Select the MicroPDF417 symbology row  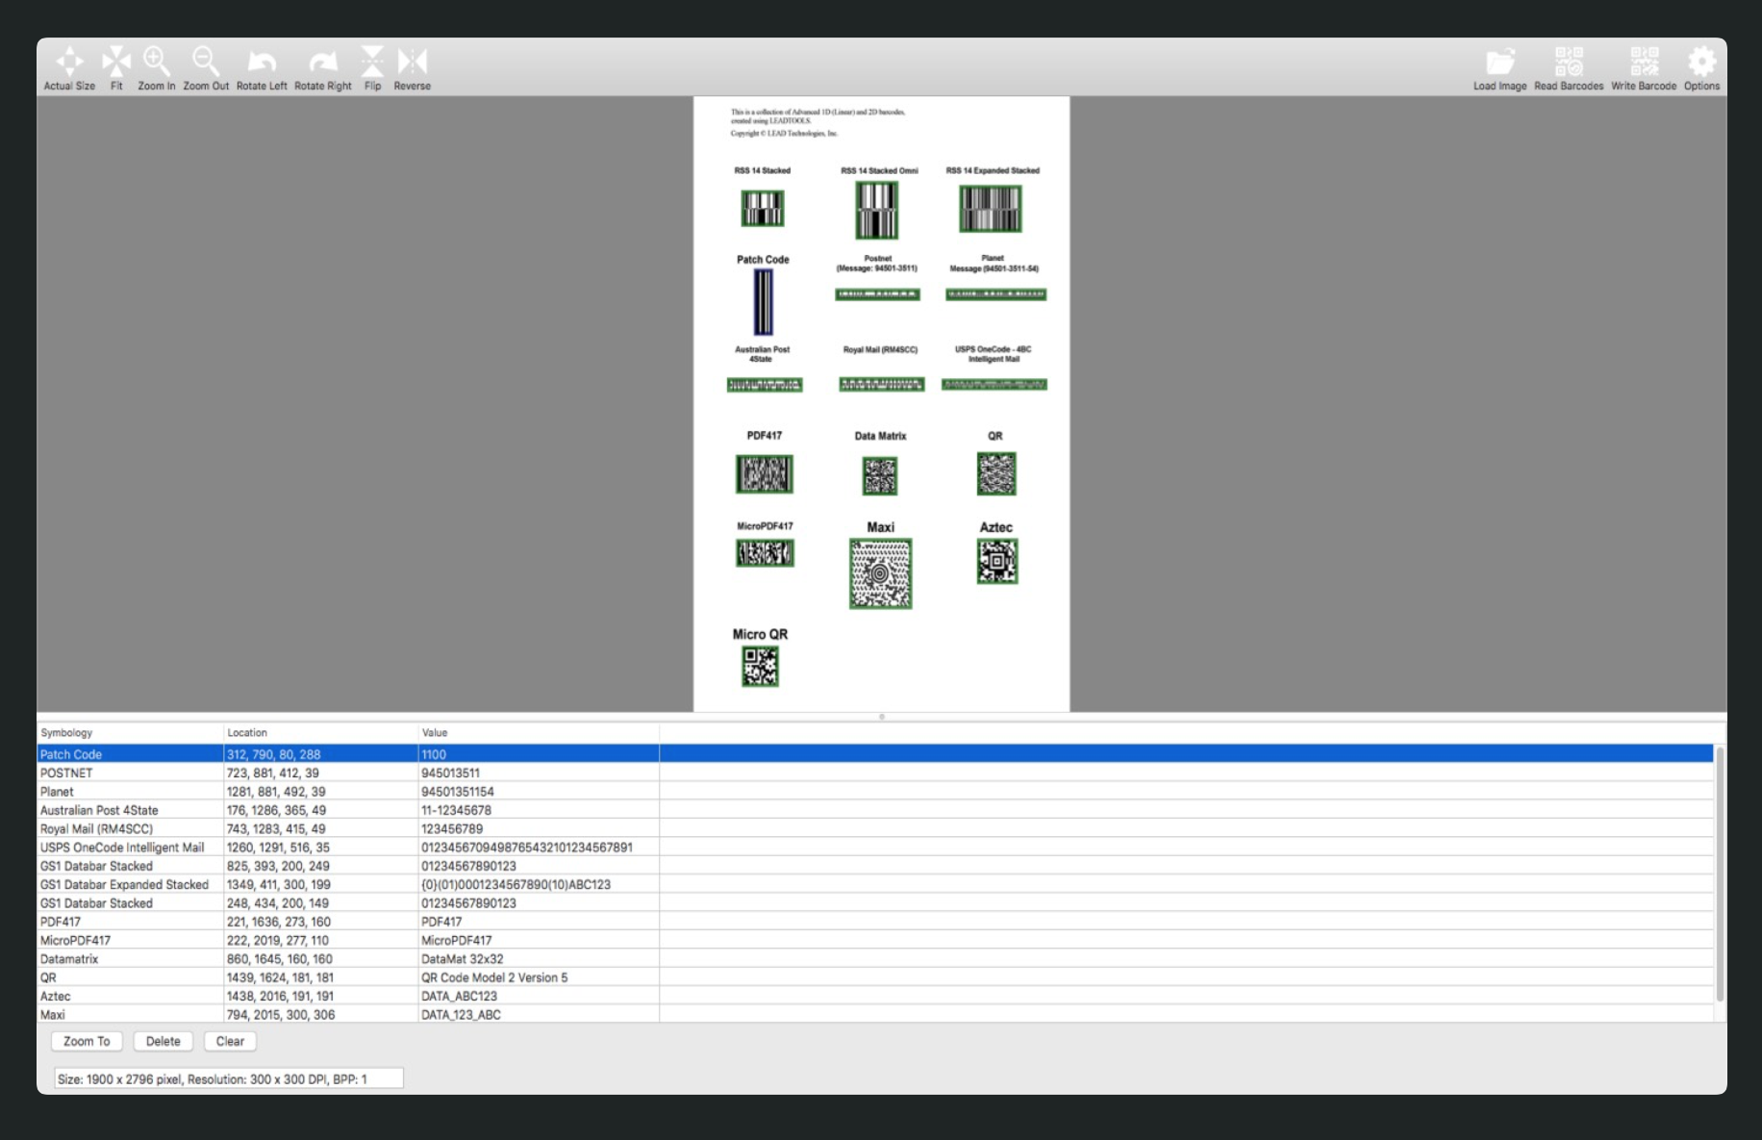[x=875, y=940]
